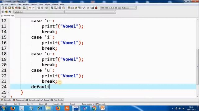Click the Close file toolbar icon
199x111 pixels.
click(x=16, y=8)
